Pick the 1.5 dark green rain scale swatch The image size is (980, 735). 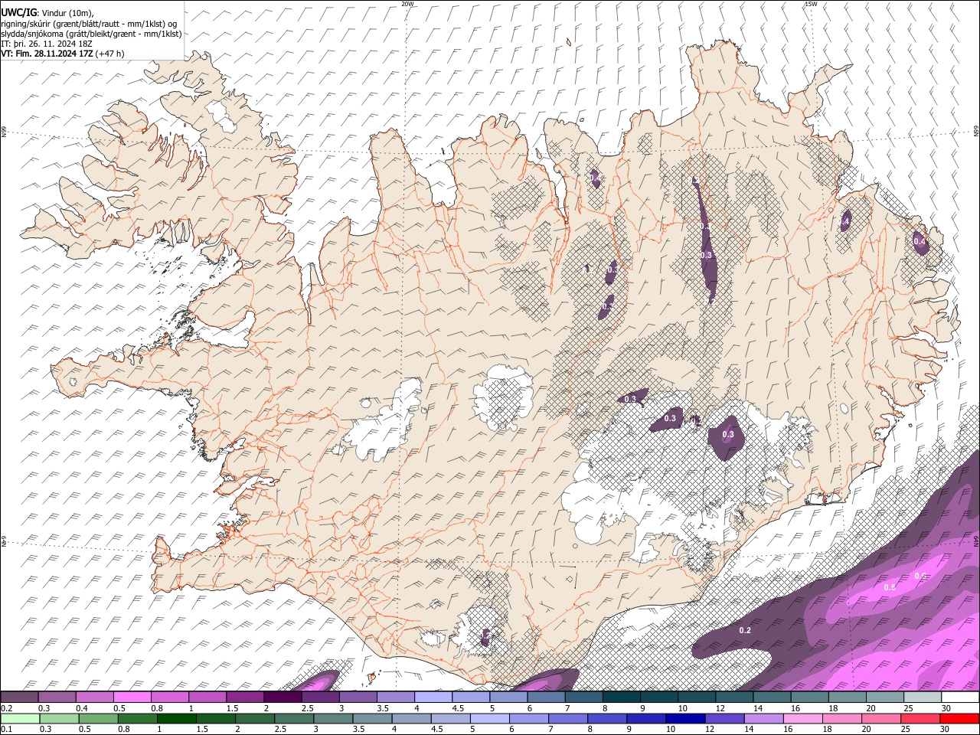pos(216,718)
